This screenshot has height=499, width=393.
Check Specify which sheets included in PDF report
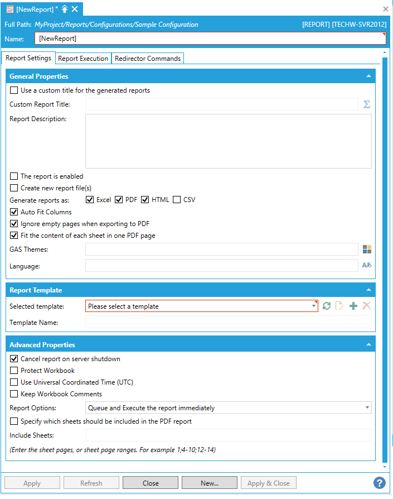[14, 421]
